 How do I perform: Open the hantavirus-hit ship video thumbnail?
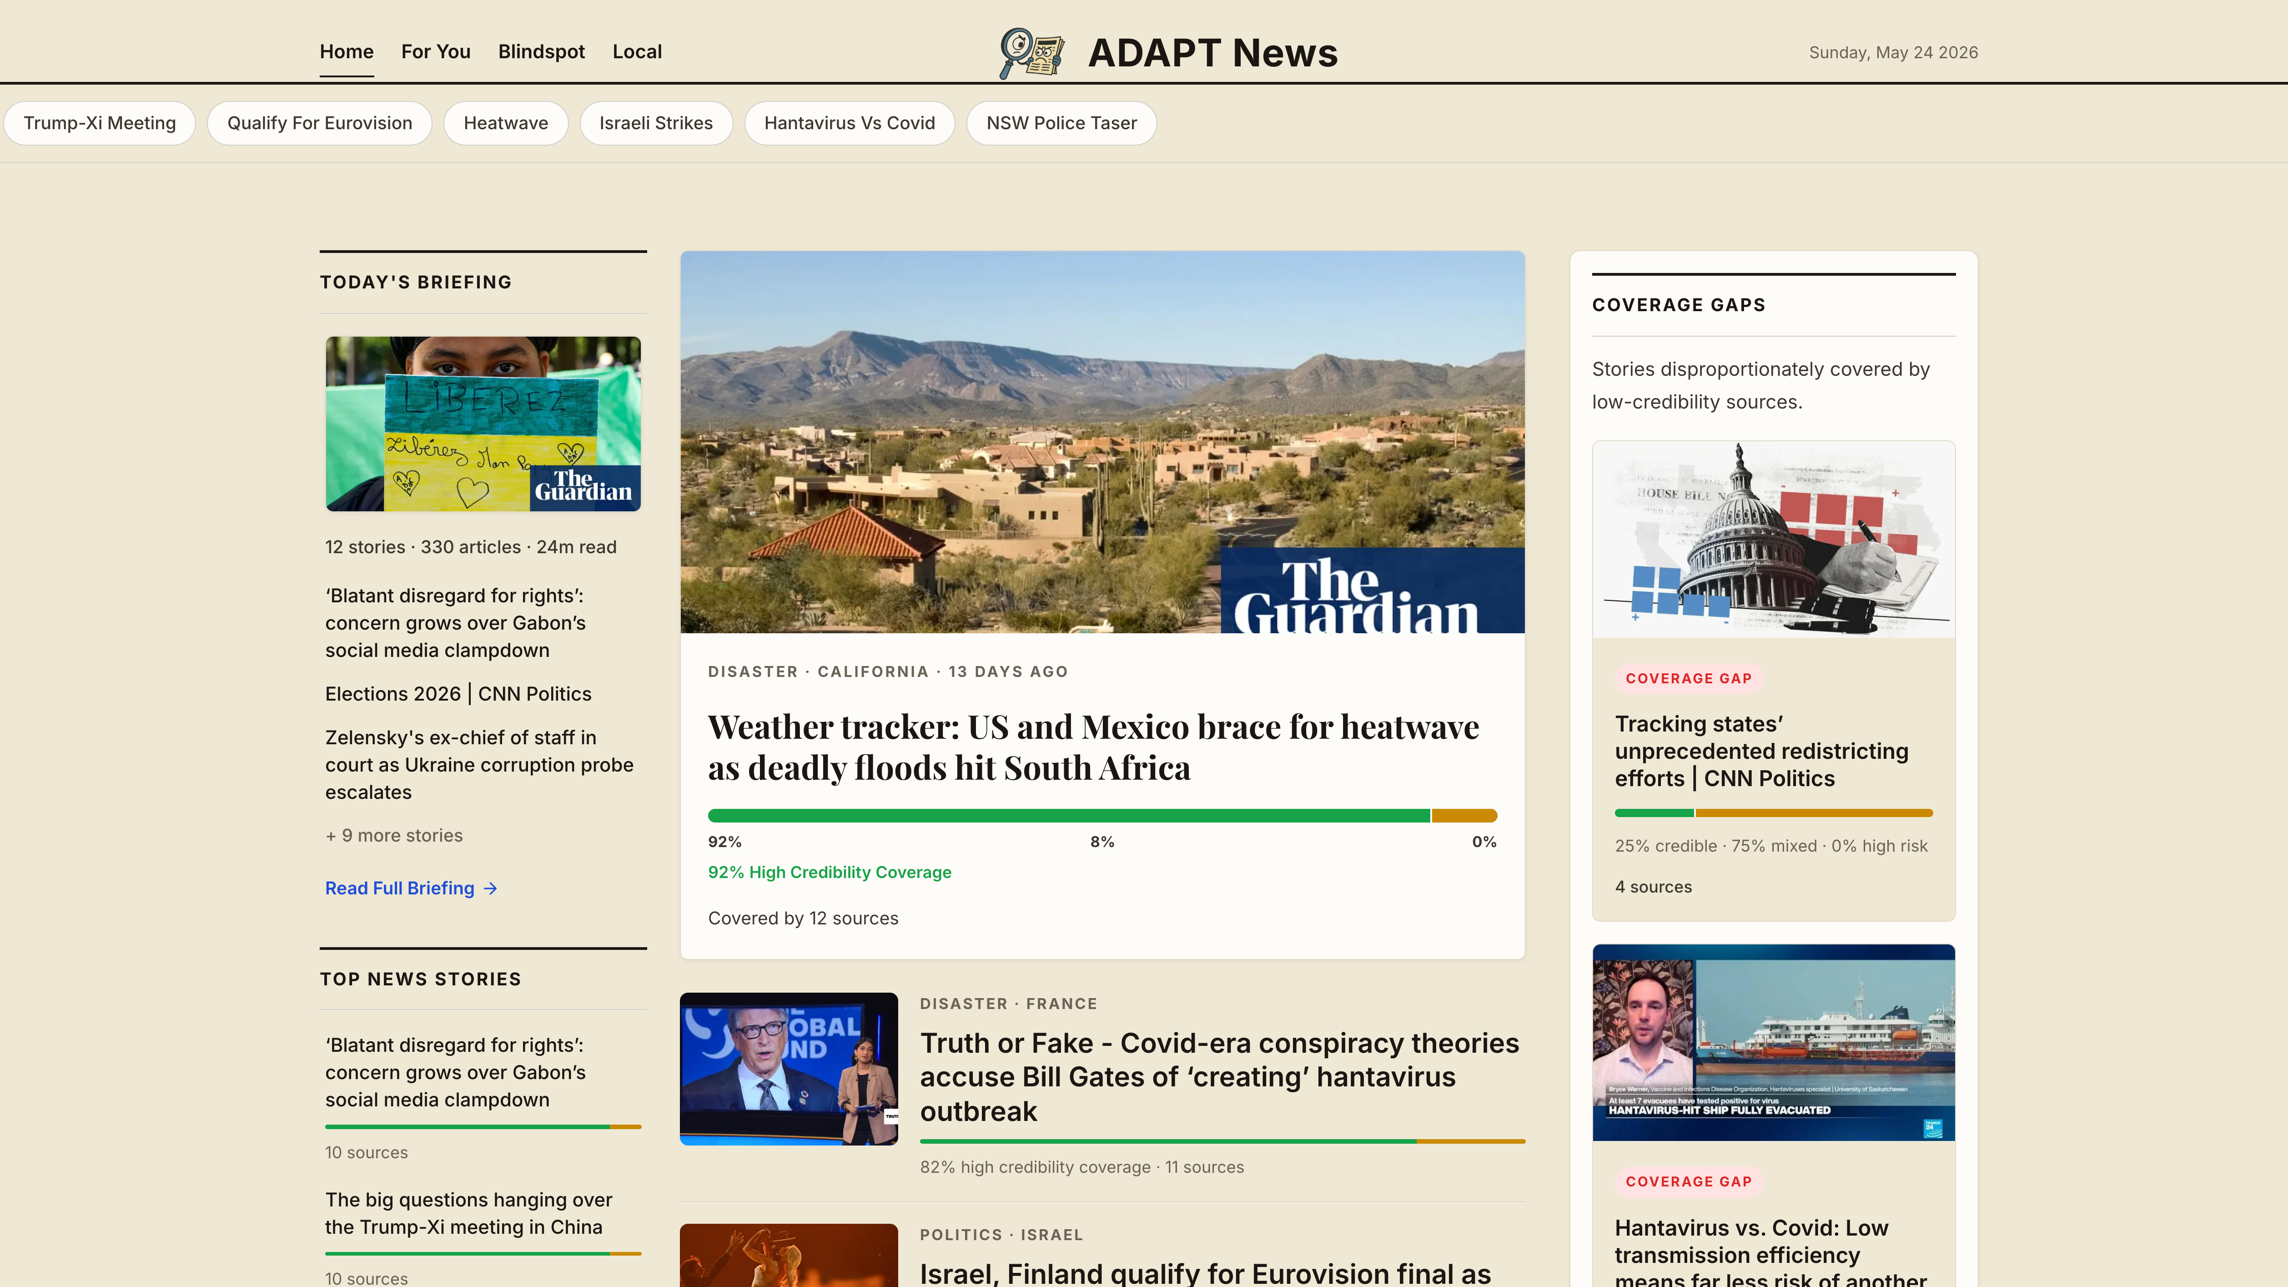point(1774,1043)
